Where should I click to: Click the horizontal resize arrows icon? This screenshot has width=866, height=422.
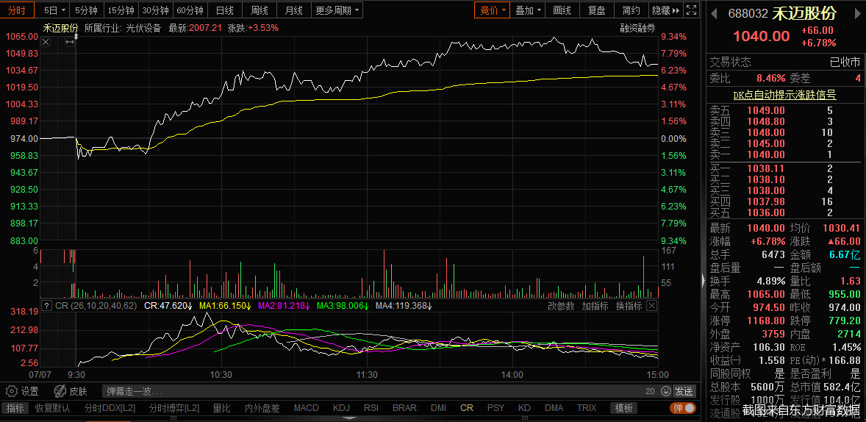coord(70,43)
